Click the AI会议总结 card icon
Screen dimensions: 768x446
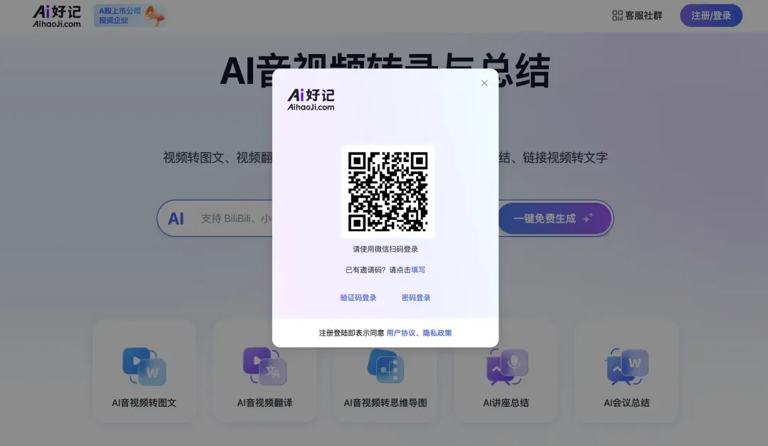point(627,366)
